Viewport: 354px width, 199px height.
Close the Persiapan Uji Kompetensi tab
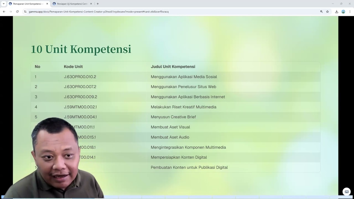point(91,4)
